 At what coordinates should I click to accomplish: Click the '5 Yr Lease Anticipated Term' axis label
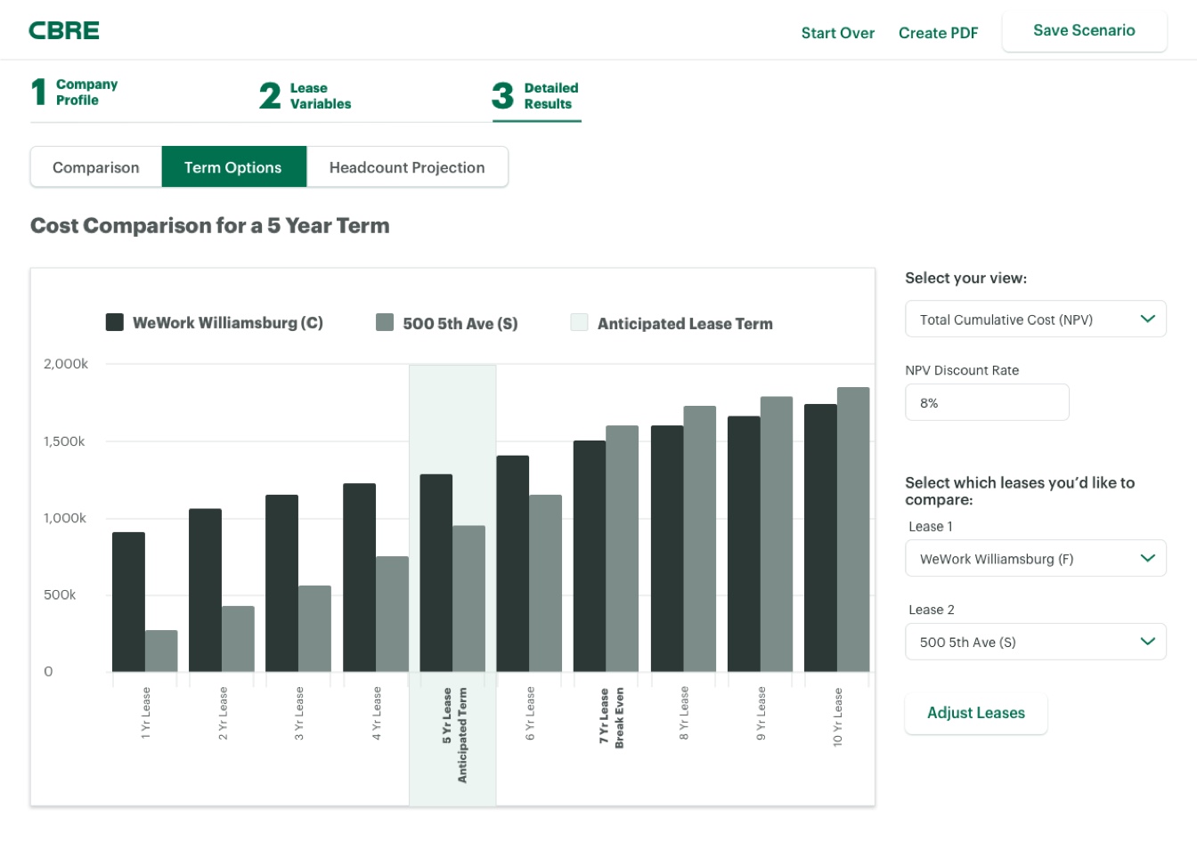click(454, 735)
